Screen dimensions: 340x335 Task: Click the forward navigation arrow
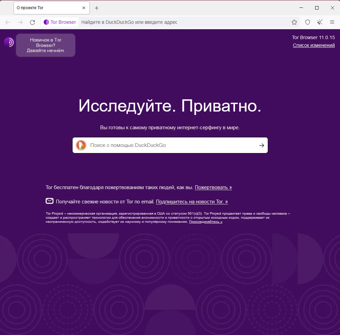point(20,22)
